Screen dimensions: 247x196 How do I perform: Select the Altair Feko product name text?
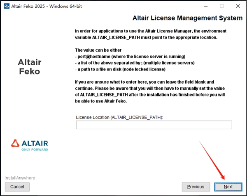[30, 66]
